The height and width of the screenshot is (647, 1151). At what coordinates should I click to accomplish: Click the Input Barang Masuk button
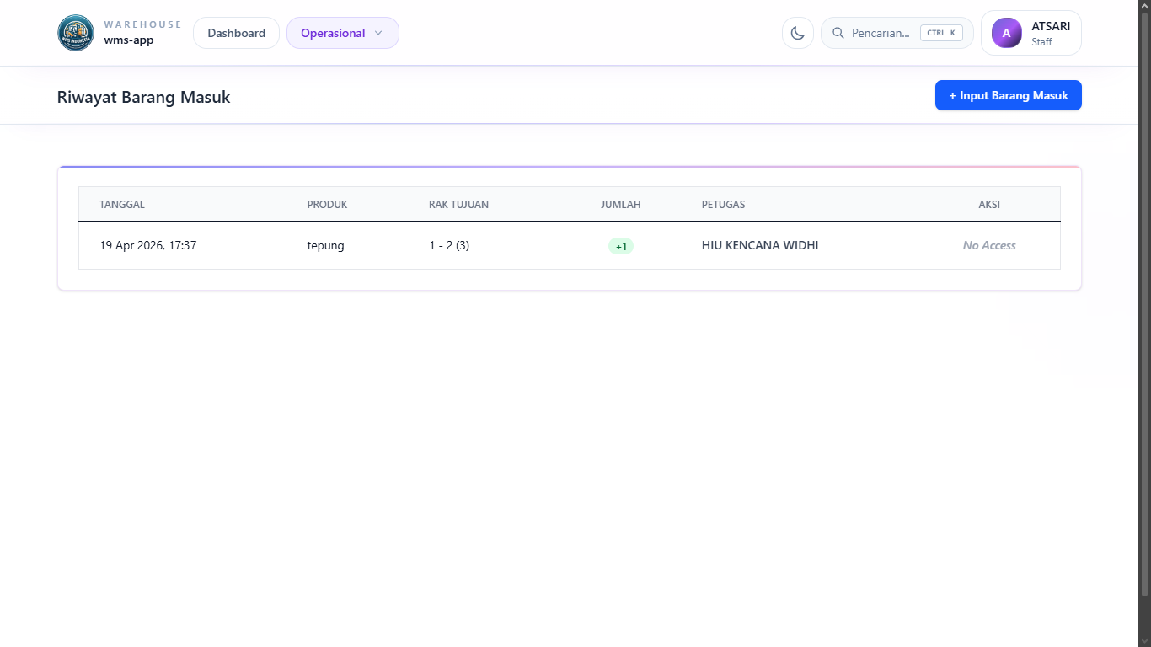coord(1009,95)
